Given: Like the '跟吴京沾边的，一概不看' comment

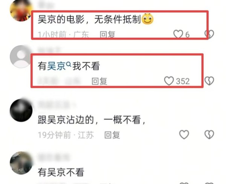Looking at the screenshot, I should pyautogui.click(x=184, y=135).
